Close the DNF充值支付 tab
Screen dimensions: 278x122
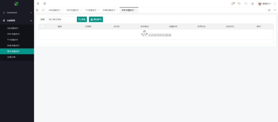tap(81, 10)
